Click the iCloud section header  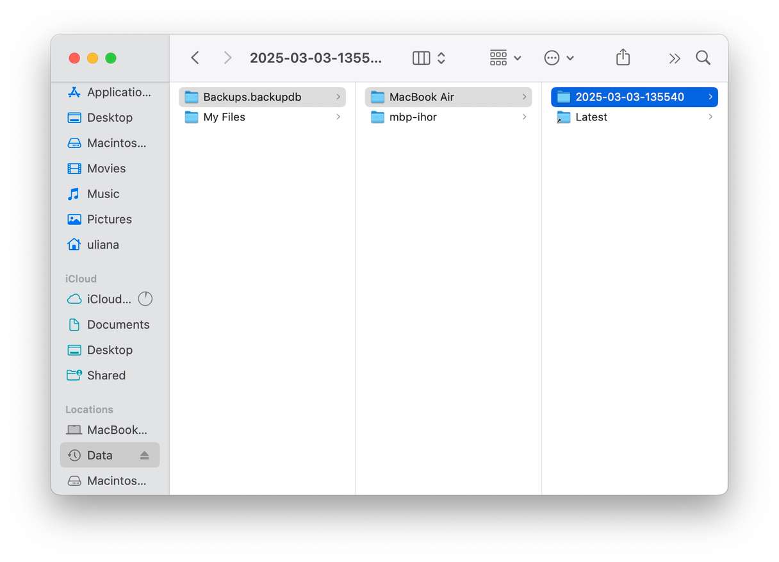pyautogui.click(x=81, y=279)
